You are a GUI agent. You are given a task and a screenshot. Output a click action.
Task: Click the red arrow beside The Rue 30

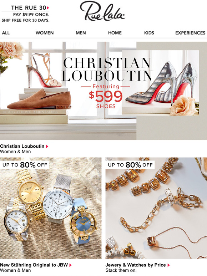pos(48,8)
